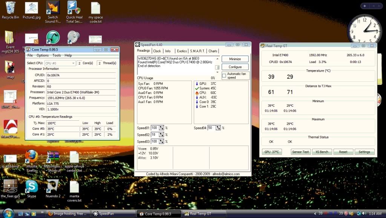Switch to the S.M.A.R.T. tab in SpeedFan

[x=197, y=51]
